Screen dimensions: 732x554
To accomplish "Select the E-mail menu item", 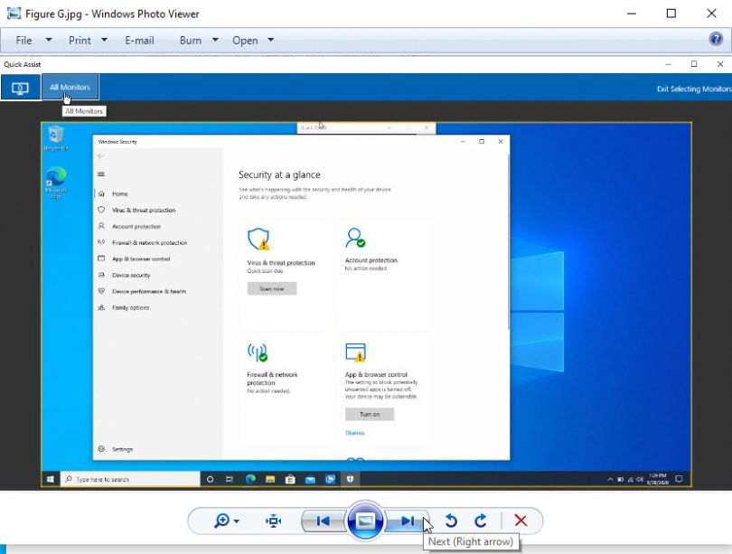I will (139, 40).
